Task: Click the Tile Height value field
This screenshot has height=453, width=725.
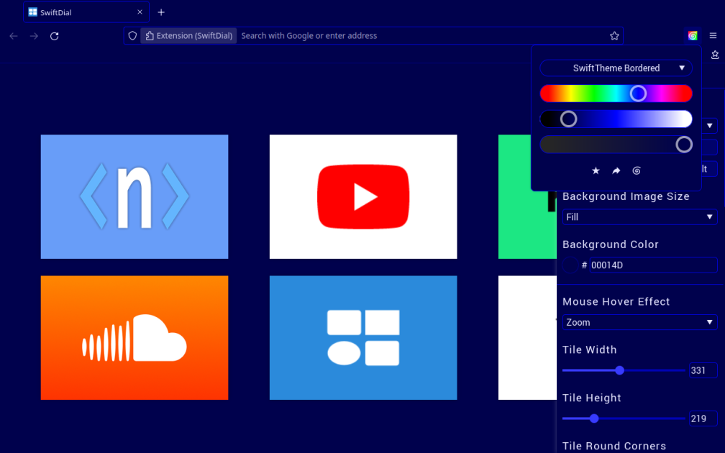Action: coord(703,418)
